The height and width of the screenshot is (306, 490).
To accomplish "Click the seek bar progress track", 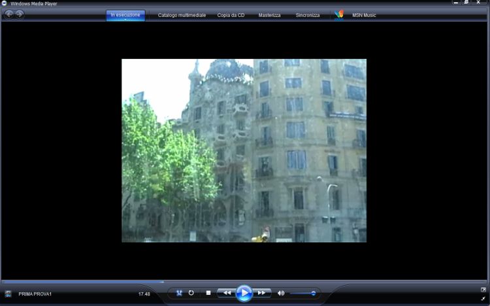I will [x=245, y=282].
